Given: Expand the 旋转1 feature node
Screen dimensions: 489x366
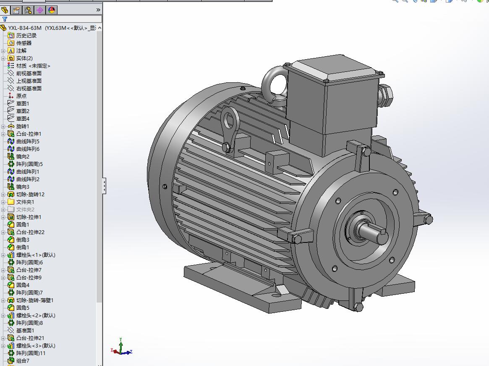Looking at the screenshot, I should coord(3,126).
